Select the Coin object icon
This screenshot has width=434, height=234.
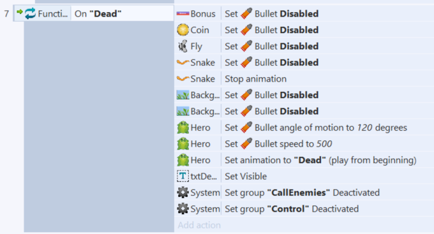pyautogui.click(x=183, y=29)
